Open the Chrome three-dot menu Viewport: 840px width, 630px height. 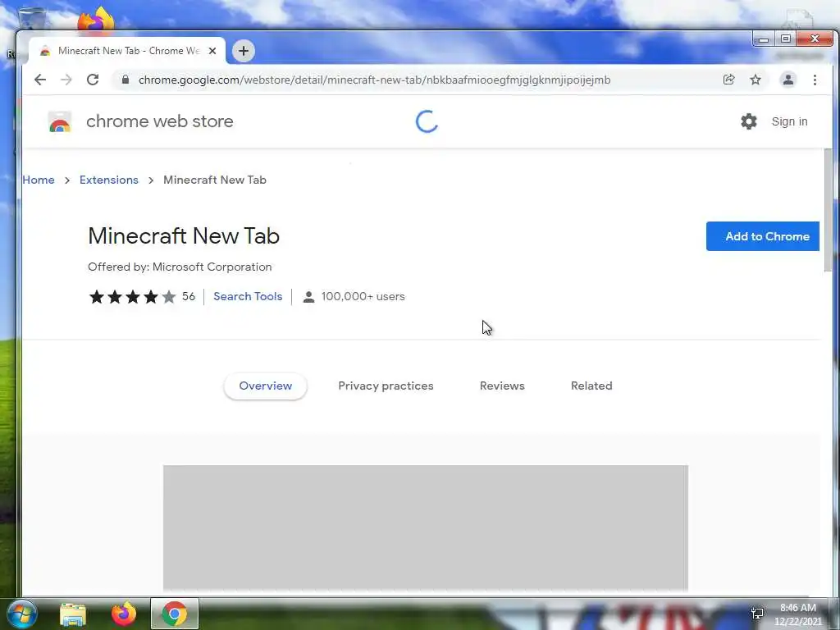pos(815,80)
